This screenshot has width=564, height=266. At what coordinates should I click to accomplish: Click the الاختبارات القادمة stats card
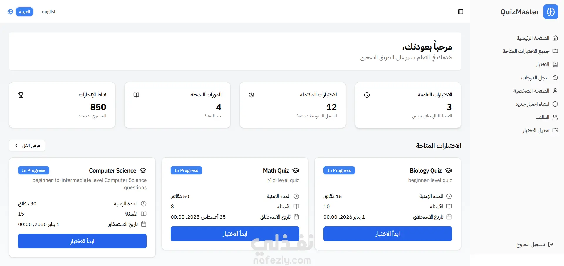[x=408, y=105]
